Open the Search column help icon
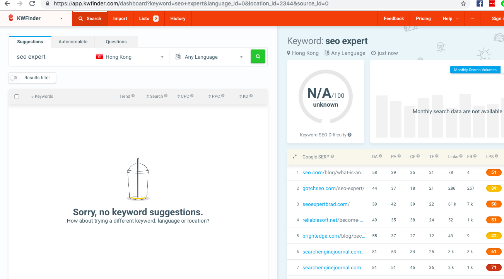Image resolution: width=504 pixels, height=279 pixels. point(166,96)
